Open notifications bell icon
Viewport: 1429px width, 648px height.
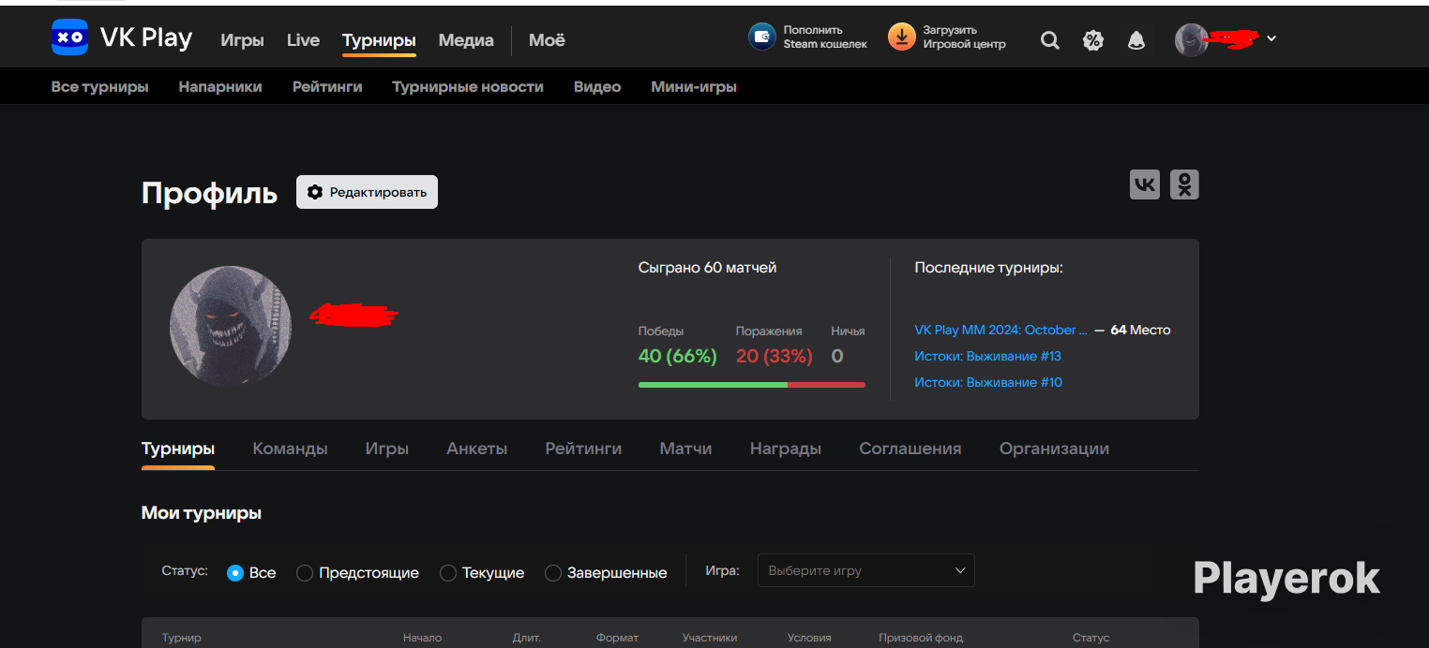pyautogui.click(x=1136, y=40)
